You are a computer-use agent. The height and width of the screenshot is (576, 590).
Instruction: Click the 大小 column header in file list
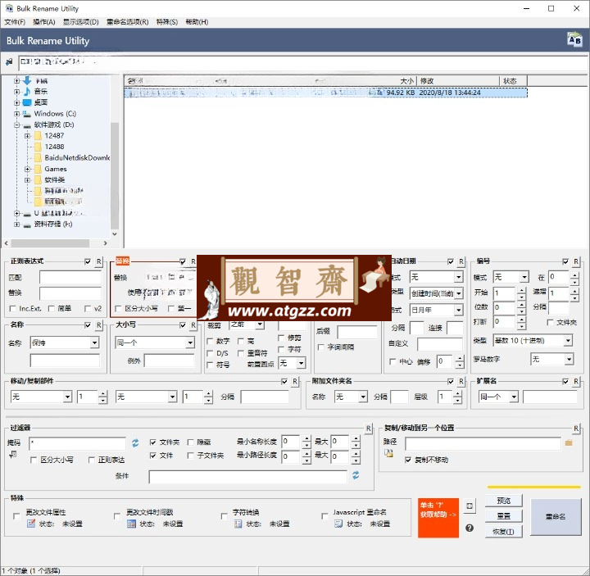pyautogui.click(x=406, y=81)
